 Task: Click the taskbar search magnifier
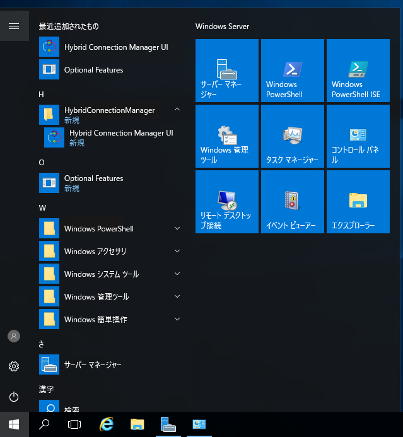tap(44, 424)
